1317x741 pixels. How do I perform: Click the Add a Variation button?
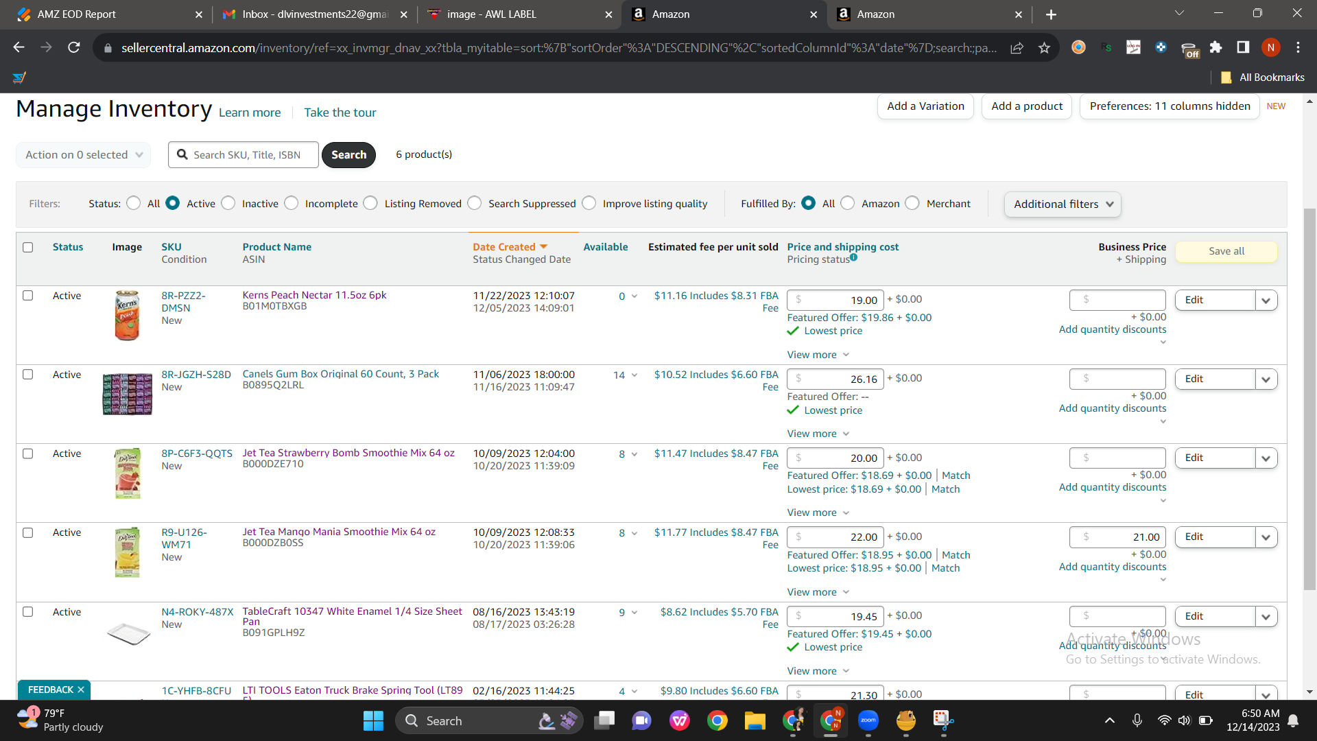(925, 106)
